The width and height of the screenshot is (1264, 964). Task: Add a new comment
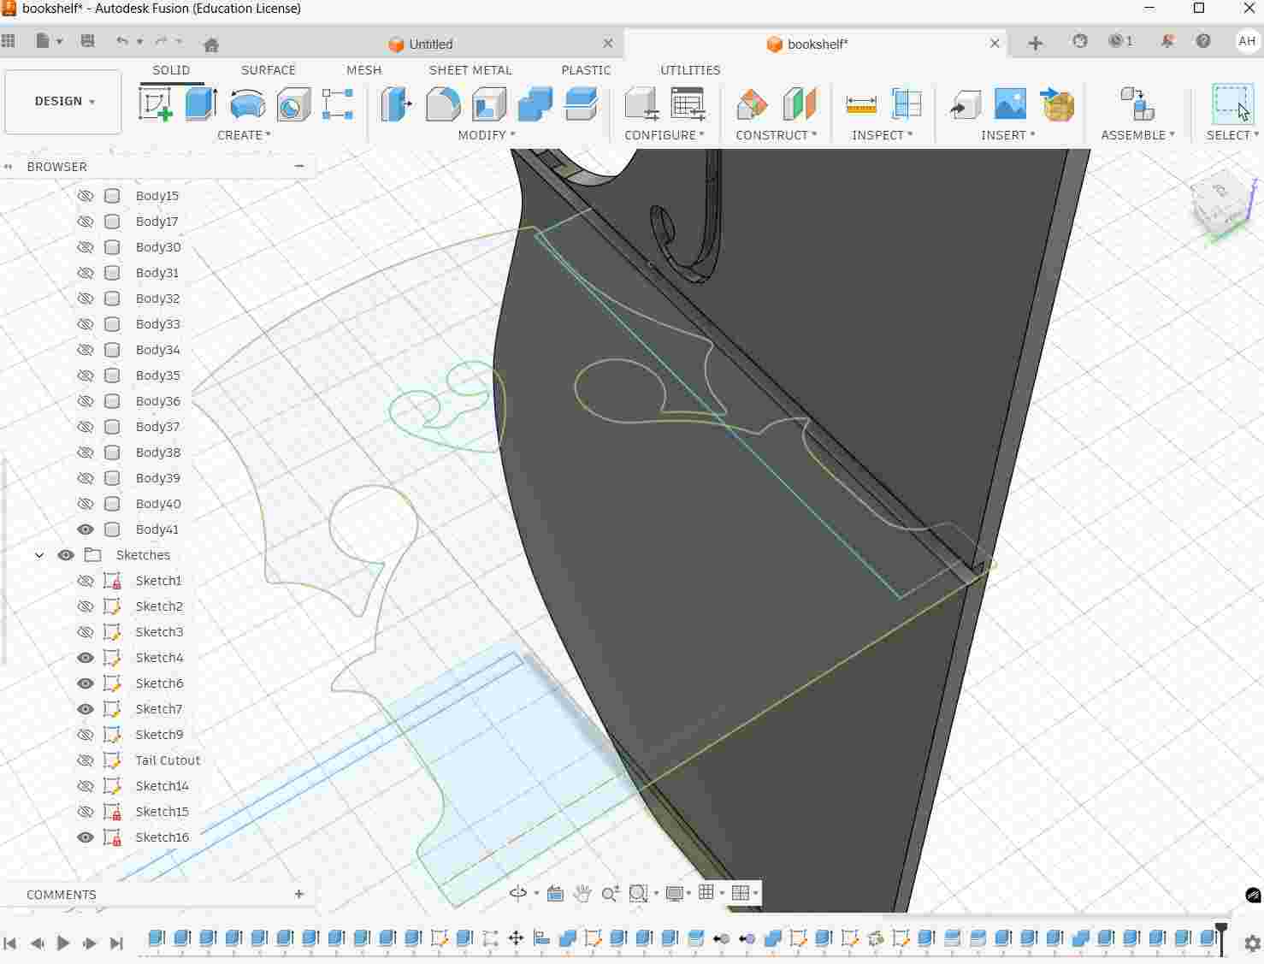point(298,895)
